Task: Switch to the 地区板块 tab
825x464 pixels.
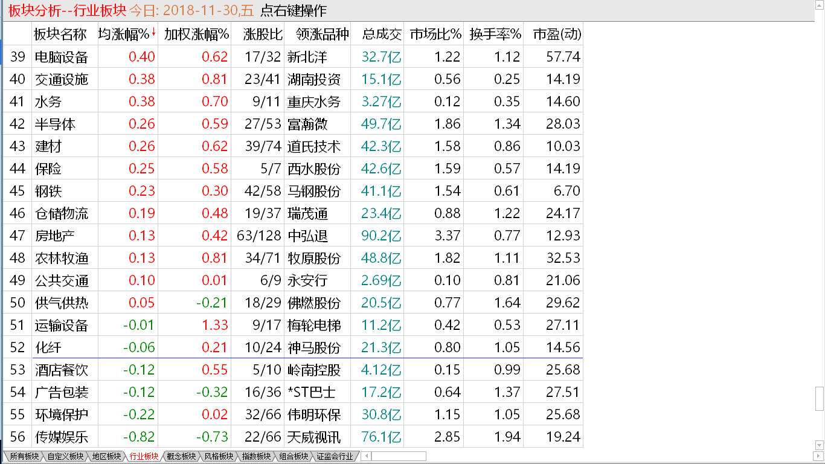Action: coord(106,457)
